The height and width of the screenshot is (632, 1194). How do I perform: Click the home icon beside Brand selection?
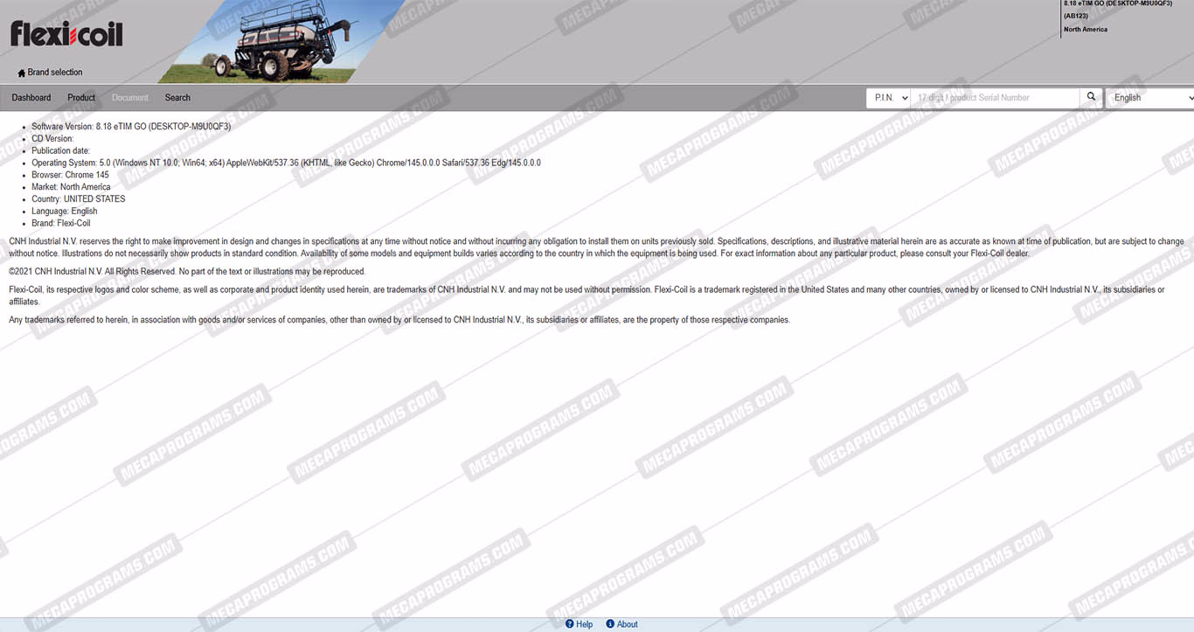click(x=21, y=73)
